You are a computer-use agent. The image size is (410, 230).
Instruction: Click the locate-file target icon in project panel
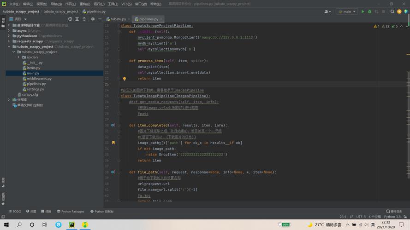70,19
